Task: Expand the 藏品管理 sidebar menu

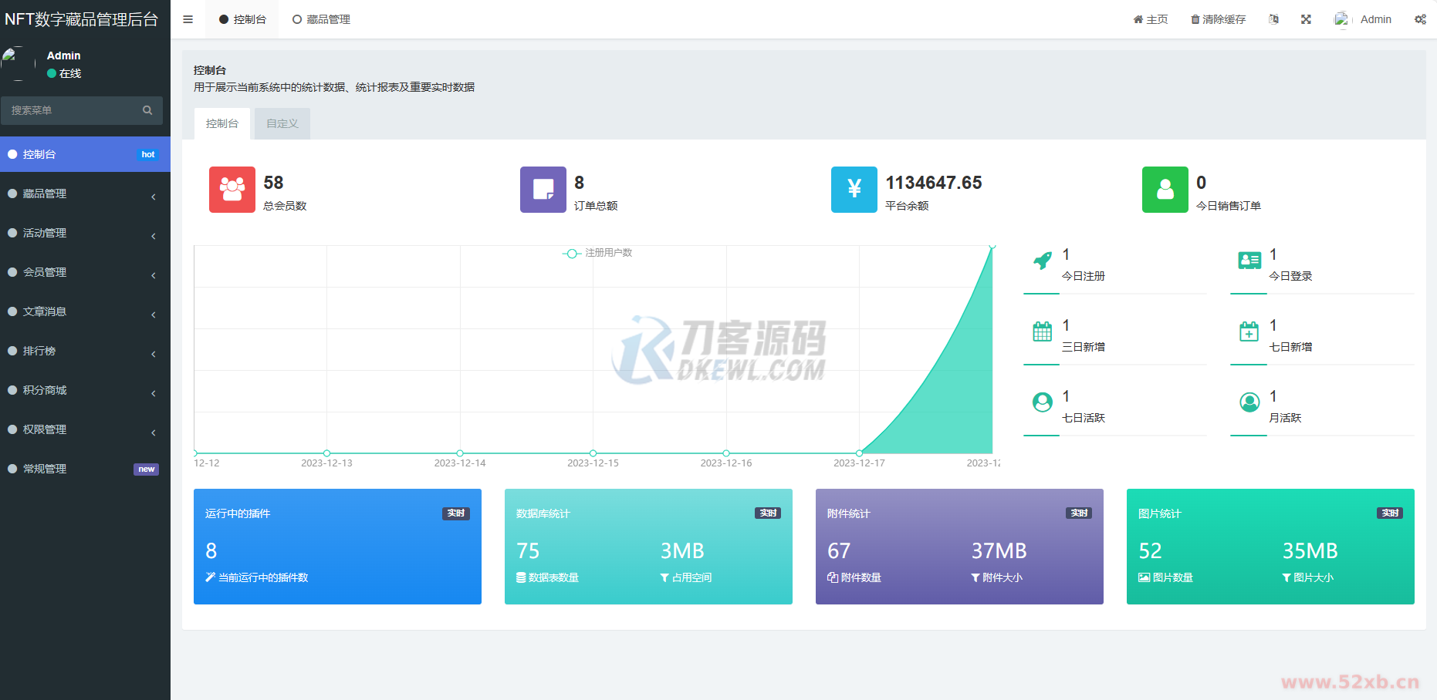Action: point(85,194)
